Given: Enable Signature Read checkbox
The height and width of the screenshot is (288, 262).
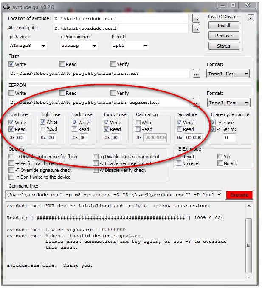Looking at the screenshot, I should click(x=179, y=129).
